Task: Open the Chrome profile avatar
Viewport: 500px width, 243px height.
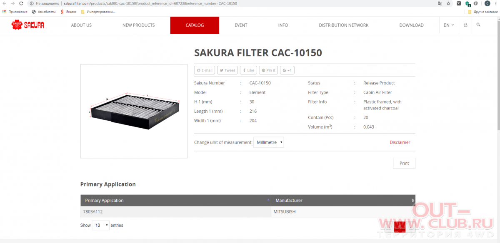Action: [487, 3]
